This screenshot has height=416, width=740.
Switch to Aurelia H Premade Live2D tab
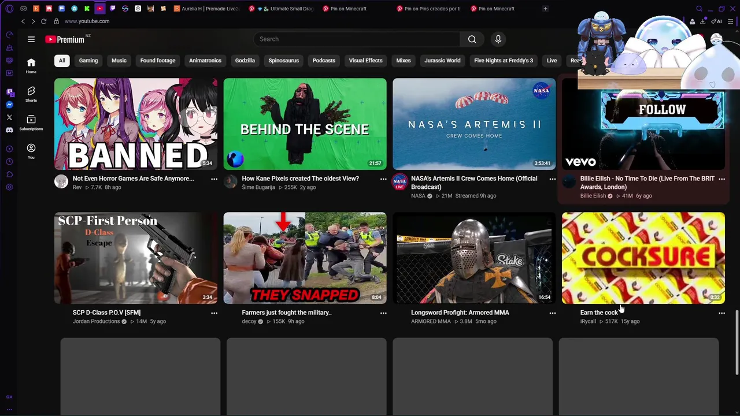206,9
